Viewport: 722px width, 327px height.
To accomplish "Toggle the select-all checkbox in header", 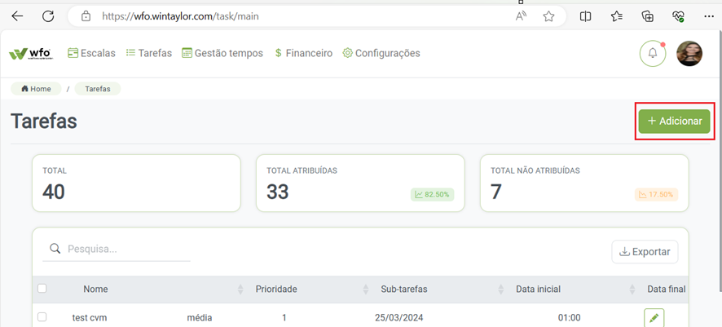I will click(x=42, y=289).
